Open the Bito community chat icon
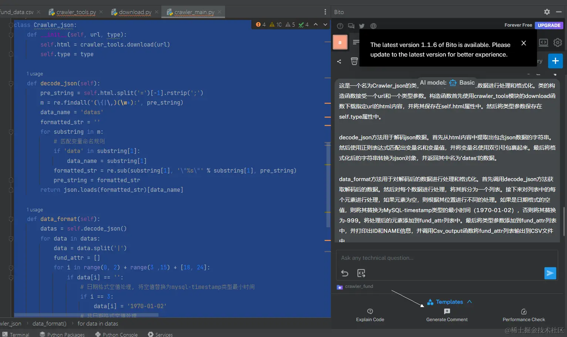The width and height of the screenshot is (567, 337). [x=351, y=26]
